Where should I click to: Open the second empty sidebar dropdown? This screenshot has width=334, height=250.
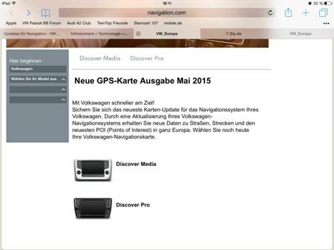38,89
